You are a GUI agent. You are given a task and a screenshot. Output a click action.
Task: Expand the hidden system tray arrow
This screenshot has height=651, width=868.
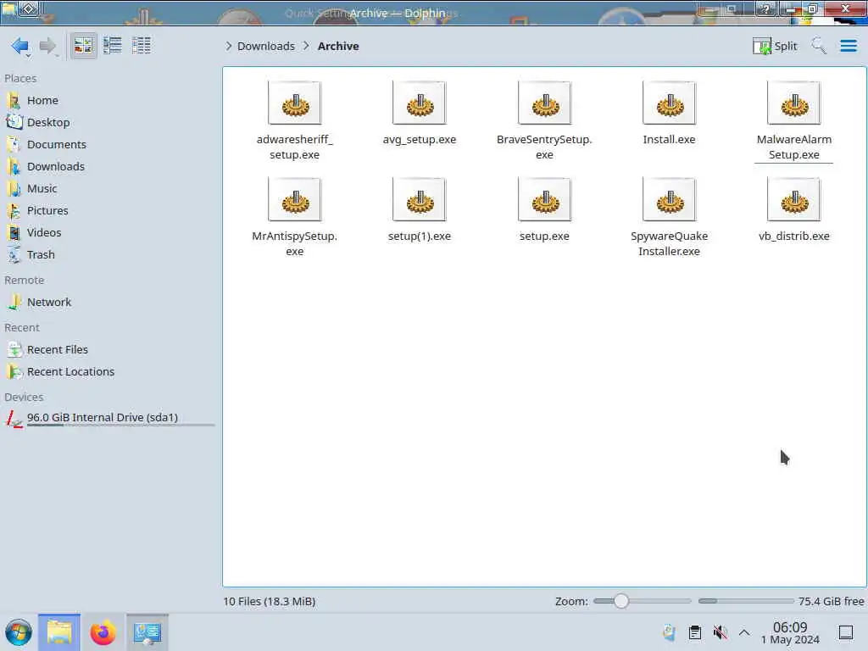click(x=744, y=632)
